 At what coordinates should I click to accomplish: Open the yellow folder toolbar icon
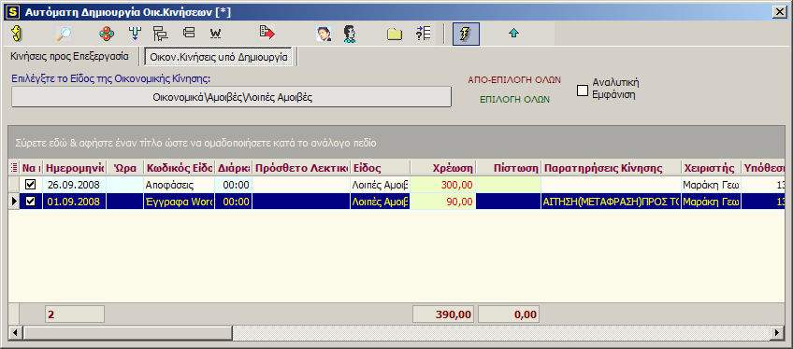click(395, 34)
